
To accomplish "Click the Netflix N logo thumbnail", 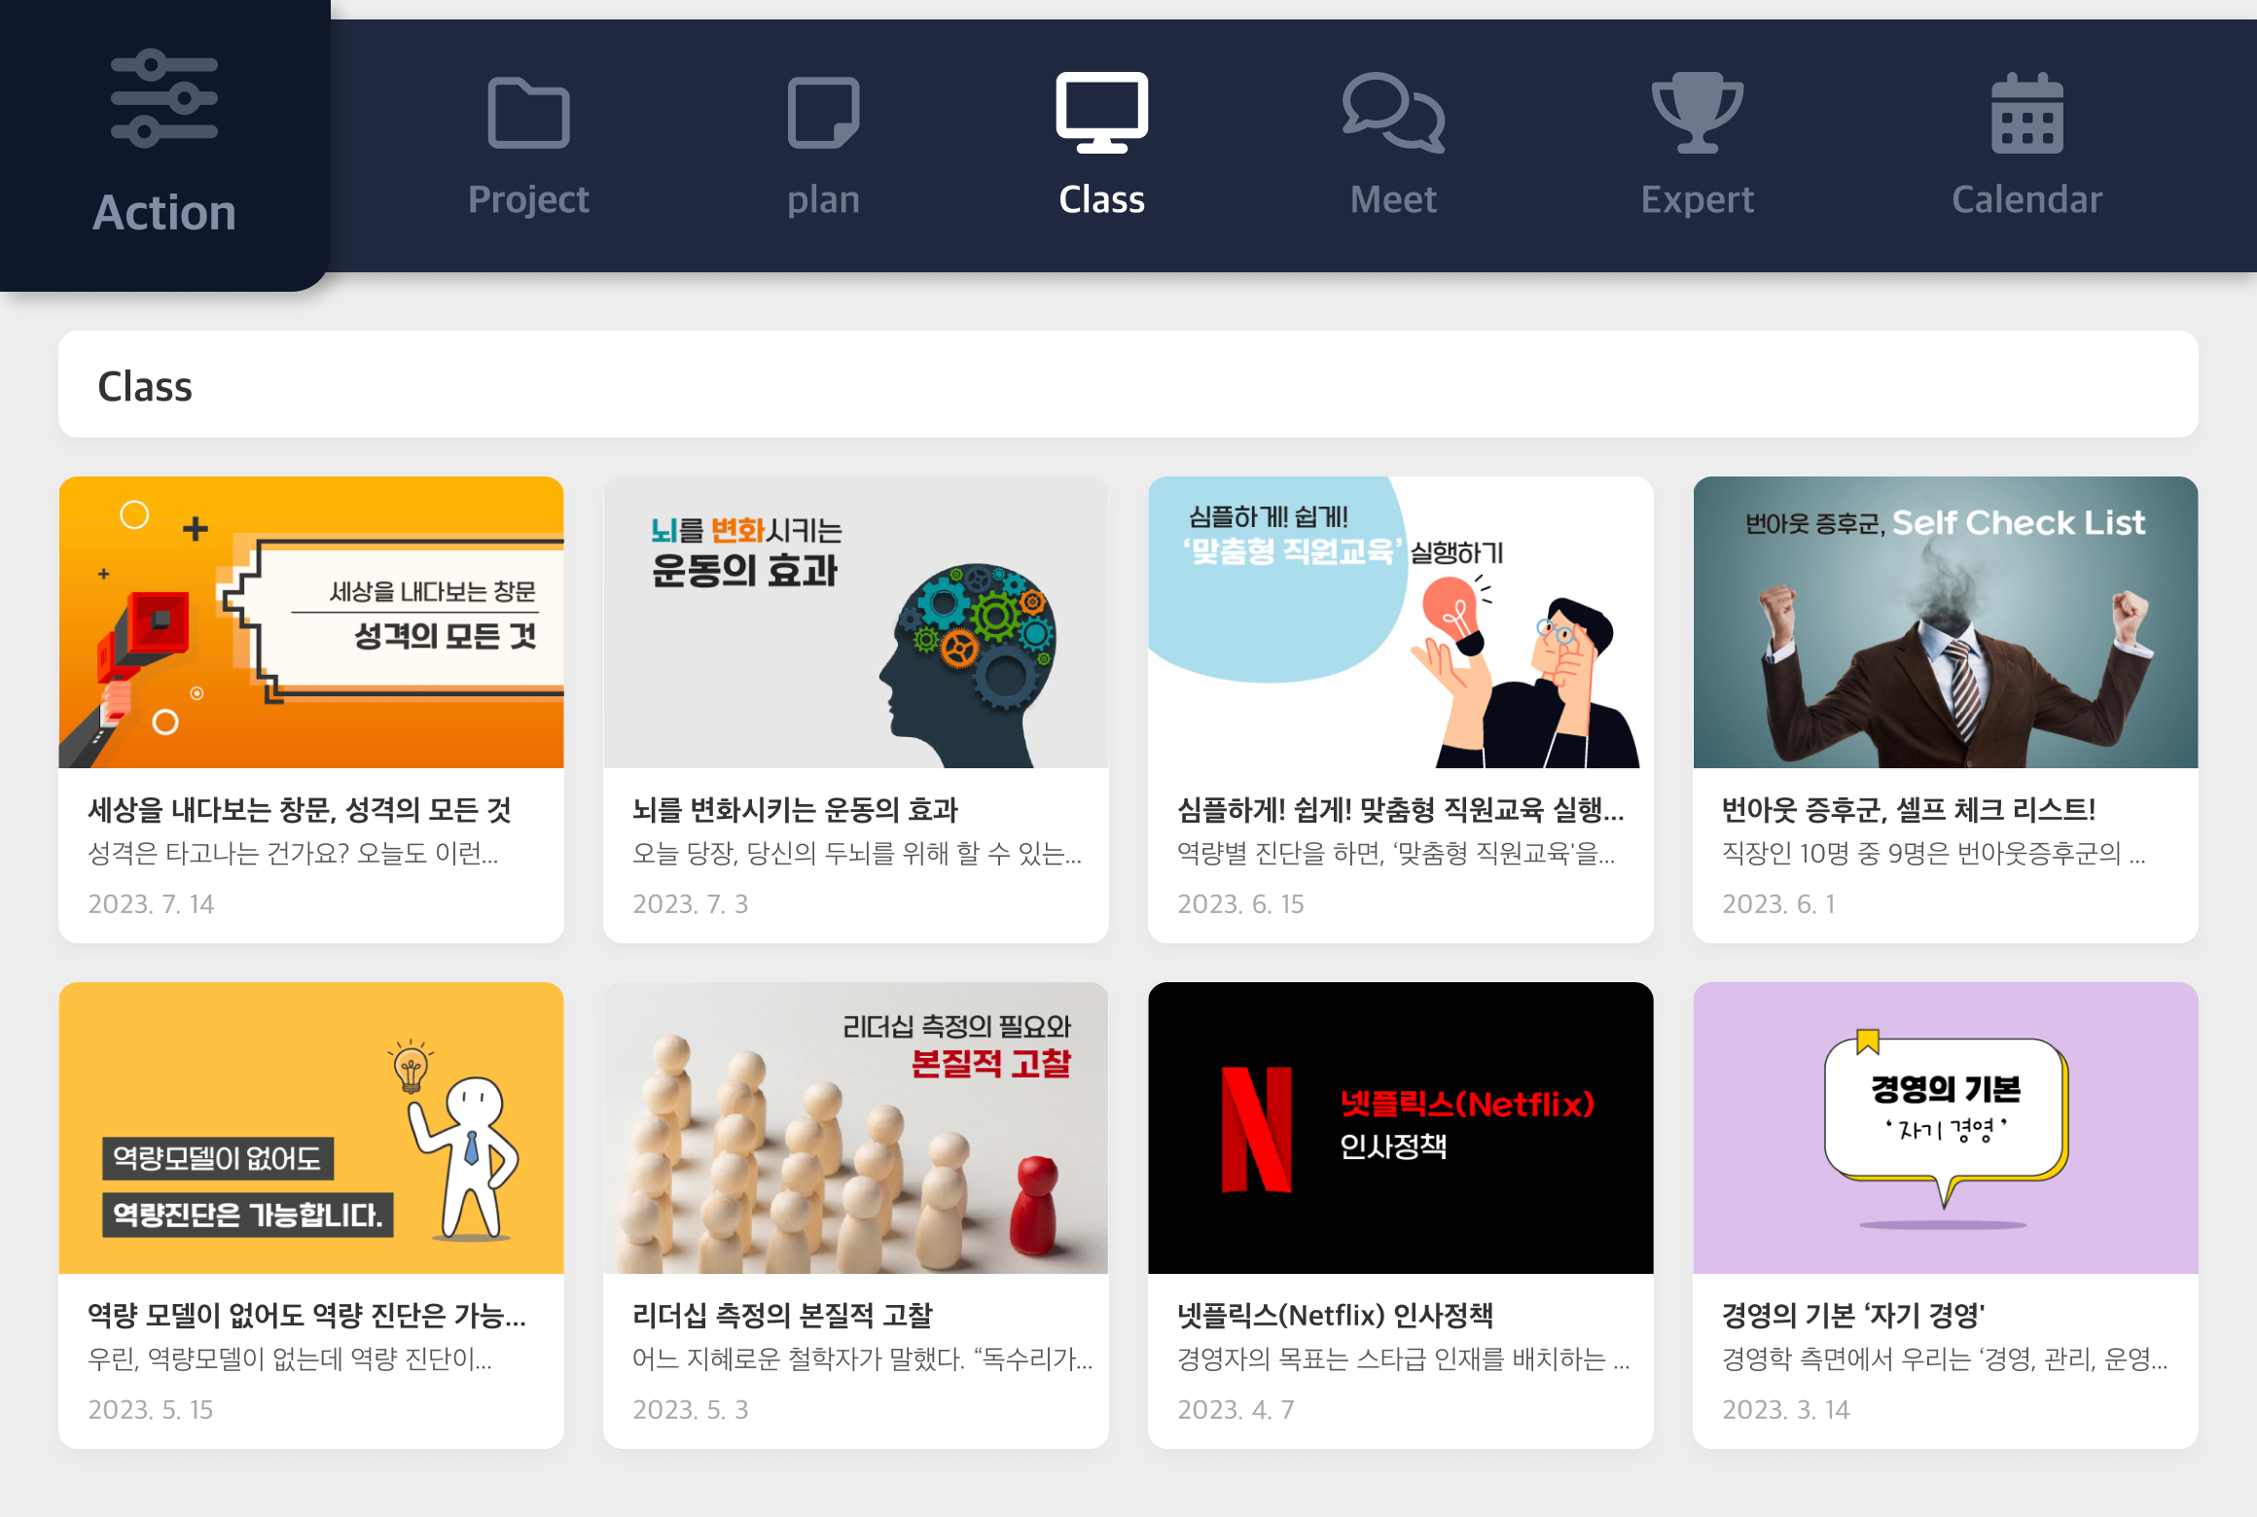I will [1256, 1128].
